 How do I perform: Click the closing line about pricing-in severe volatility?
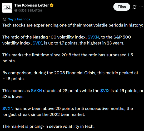[48, 127]
